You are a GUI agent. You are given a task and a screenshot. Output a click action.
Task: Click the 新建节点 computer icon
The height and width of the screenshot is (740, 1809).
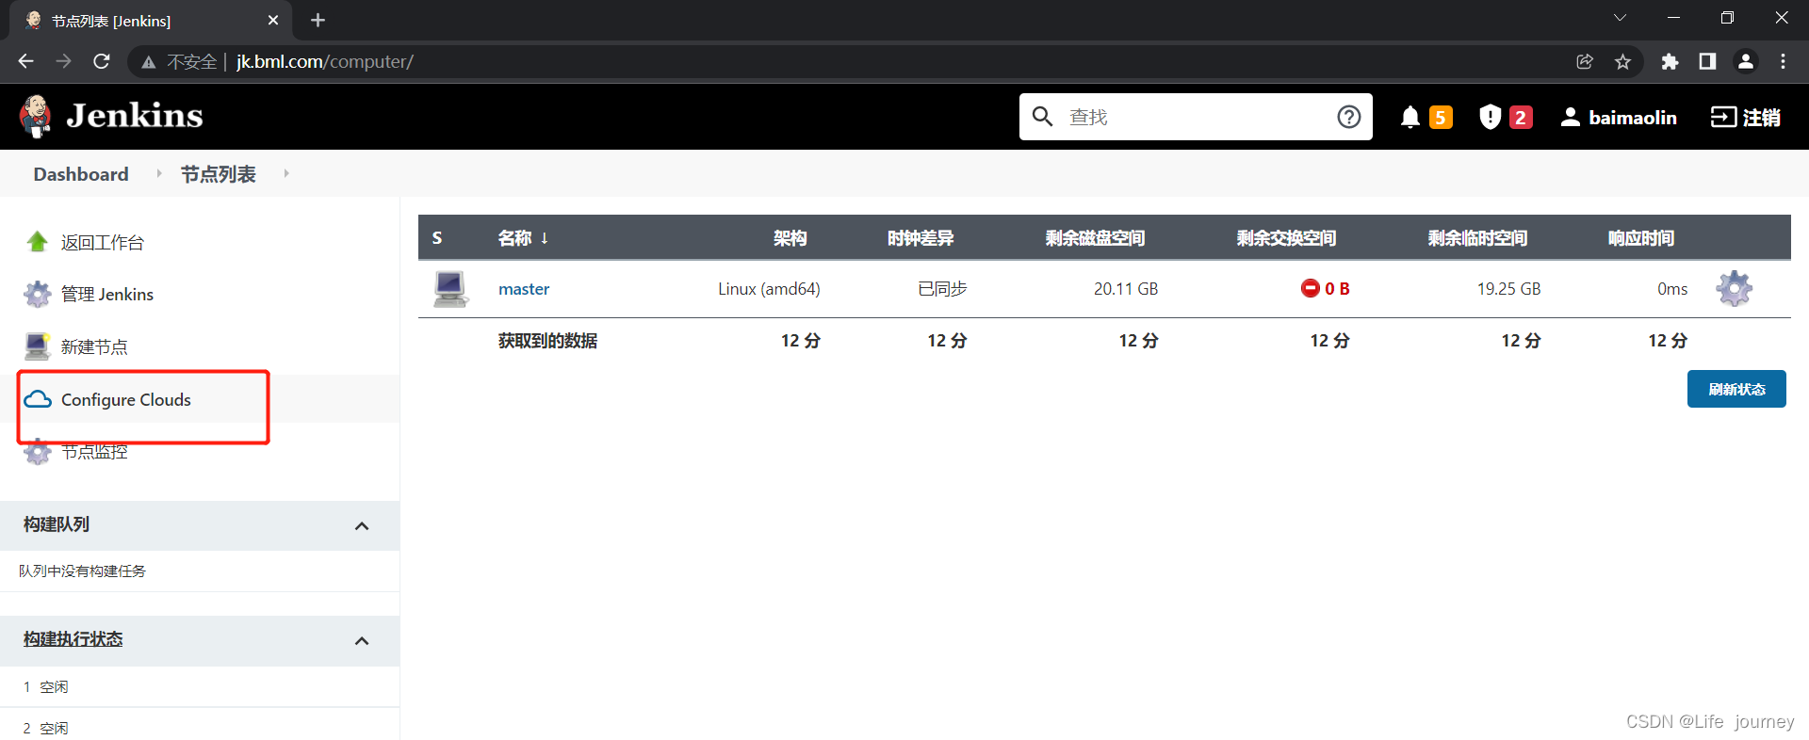37,346
